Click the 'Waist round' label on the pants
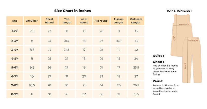 (x=193, y=41)
